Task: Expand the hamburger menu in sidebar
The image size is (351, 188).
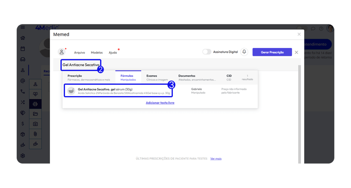Action: (23, 27)
